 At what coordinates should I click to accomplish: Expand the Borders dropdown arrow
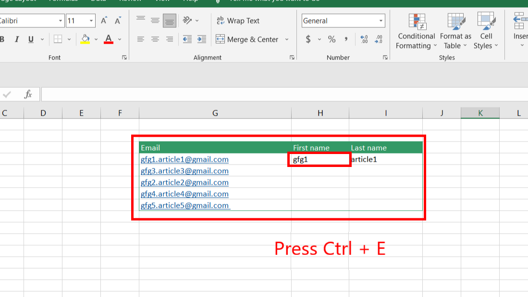70,39
